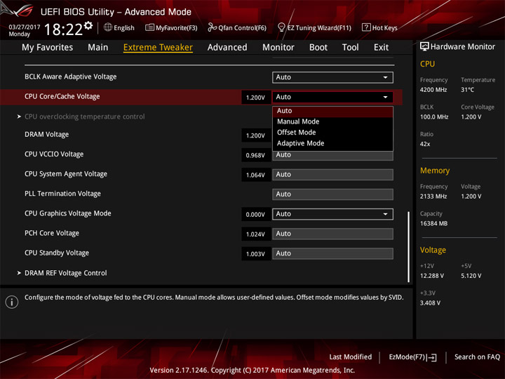Click the info icon beside help text
This screenshot has height=379, width=505.
tap(12, 302)
